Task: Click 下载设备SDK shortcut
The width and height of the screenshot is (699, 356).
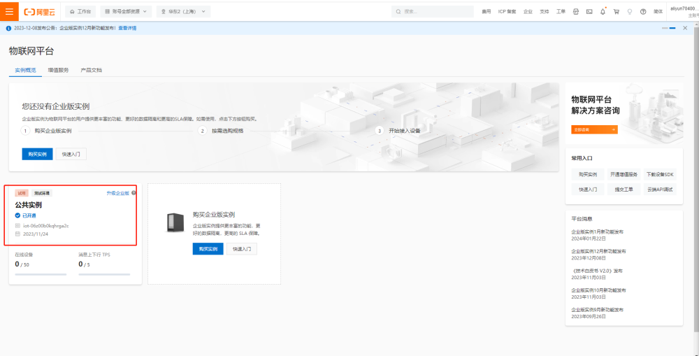Action: [x=660, y=174]
